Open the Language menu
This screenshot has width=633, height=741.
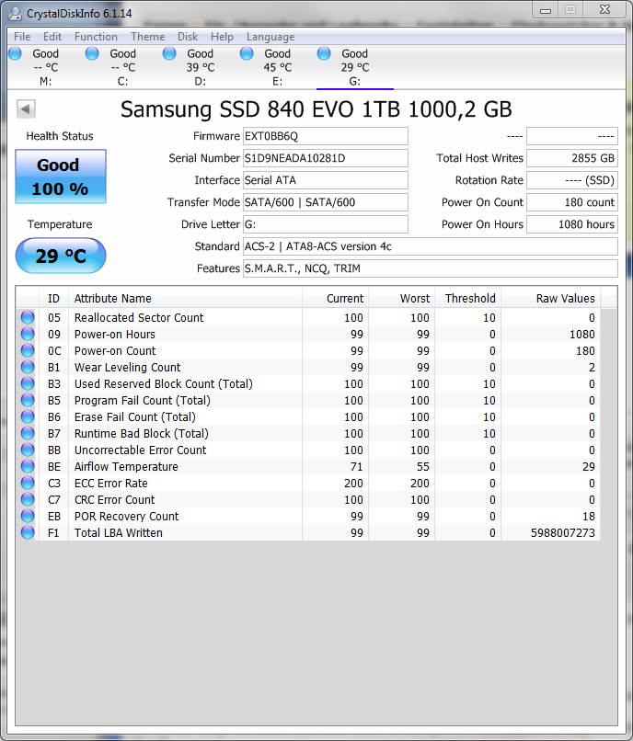click(270, 37)
